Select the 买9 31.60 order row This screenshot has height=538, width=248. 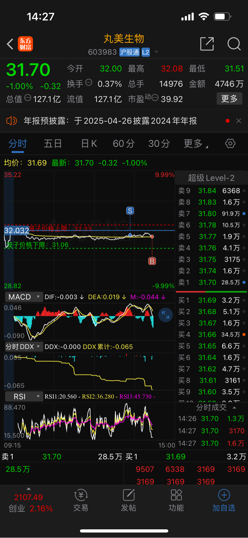point(212,392)
